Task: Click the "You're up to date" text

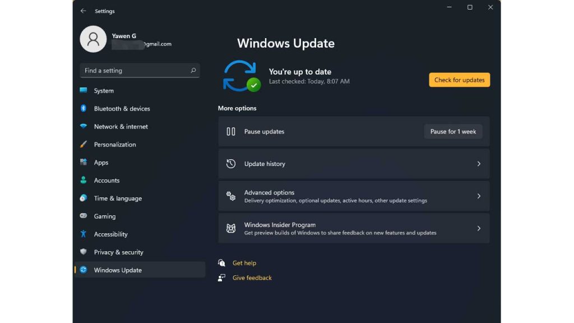Action: 300,72
